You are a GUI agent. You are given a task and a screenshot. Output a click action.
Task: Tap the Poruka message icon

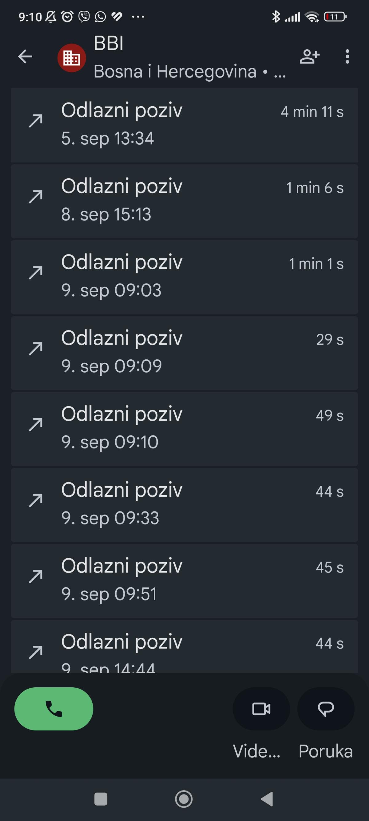point(326,709)
